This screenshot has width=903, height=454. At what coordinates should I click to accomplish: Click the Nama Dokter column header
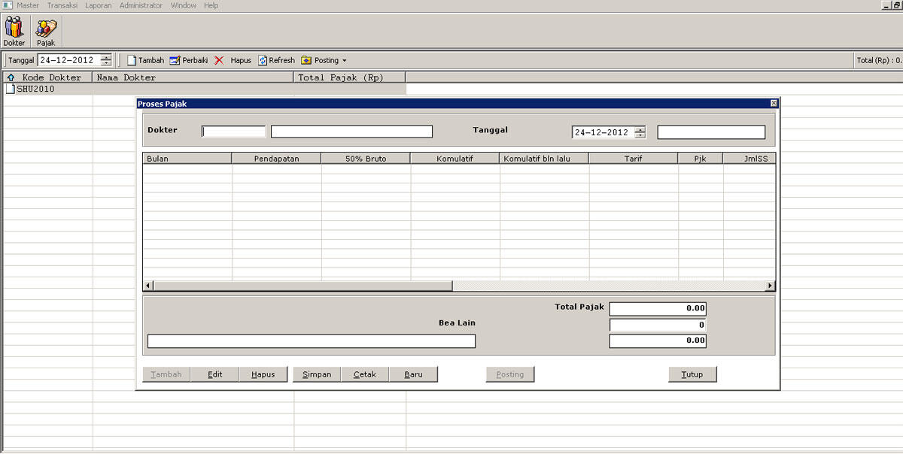[193, 77]
